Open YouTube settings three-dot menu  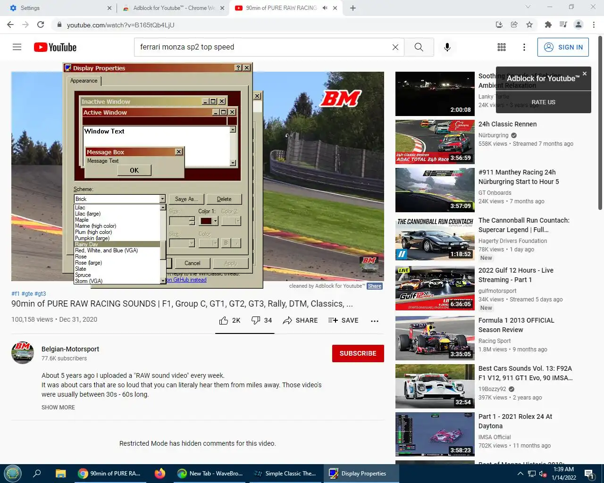(x=524, y=47)
